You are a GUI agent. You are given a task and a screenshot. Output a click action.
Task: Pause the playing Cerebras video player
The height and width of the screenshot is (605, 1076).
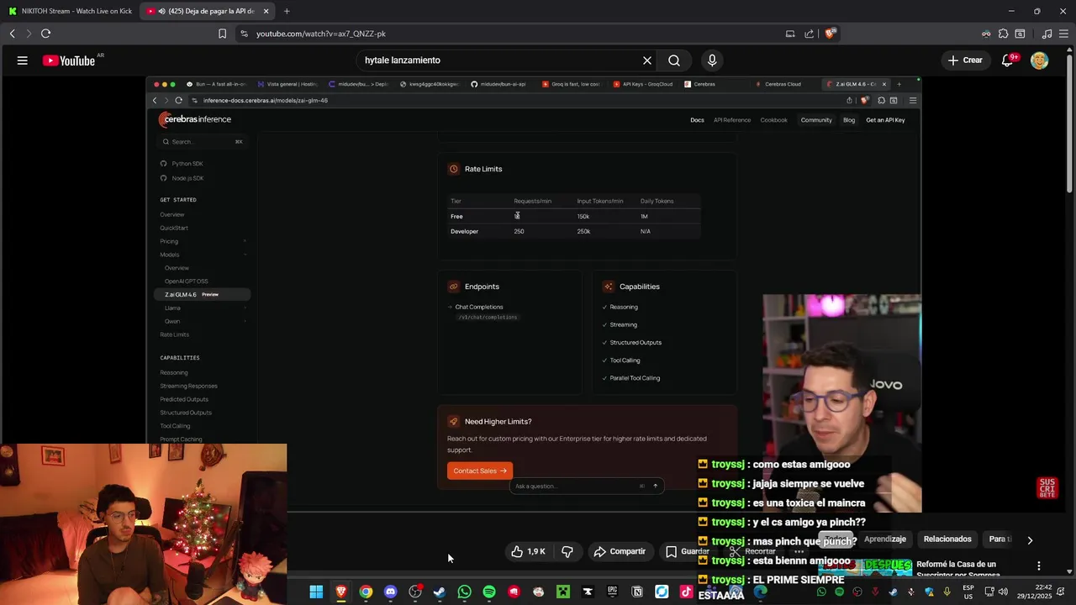click(534, 294)
